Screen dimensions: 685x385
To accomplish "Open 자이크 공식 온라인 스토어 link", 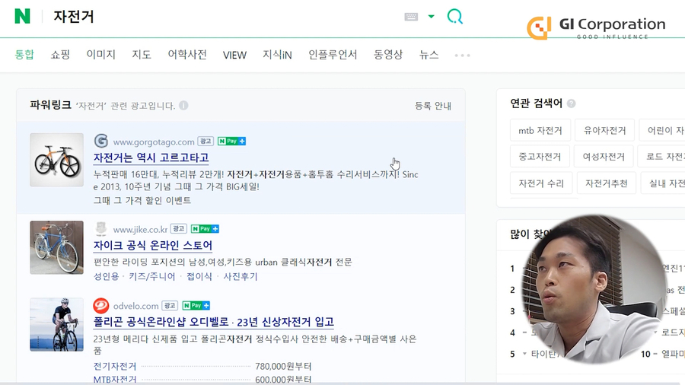I will [153, 245].
